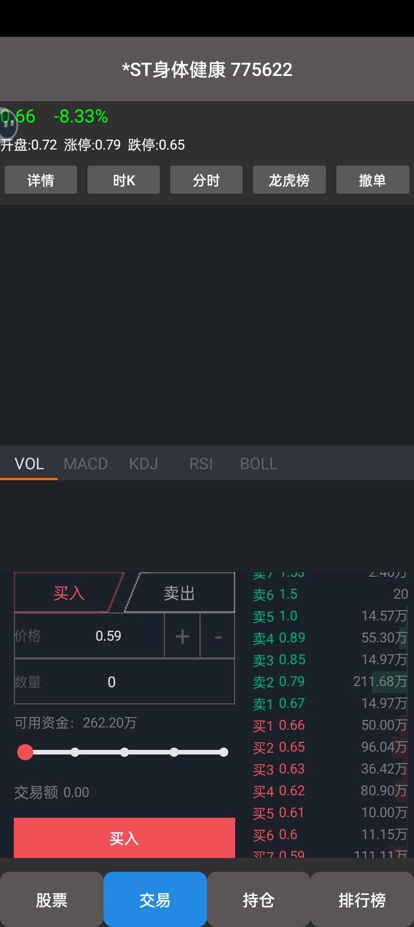This screenshot has height=927, width=414.
Task: Select the 卖出 sell toggle tab
Action: (x=179, y=593)
